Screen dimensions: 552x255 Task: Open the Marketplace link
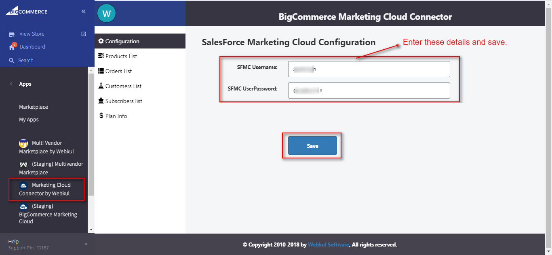pos(34,107)
